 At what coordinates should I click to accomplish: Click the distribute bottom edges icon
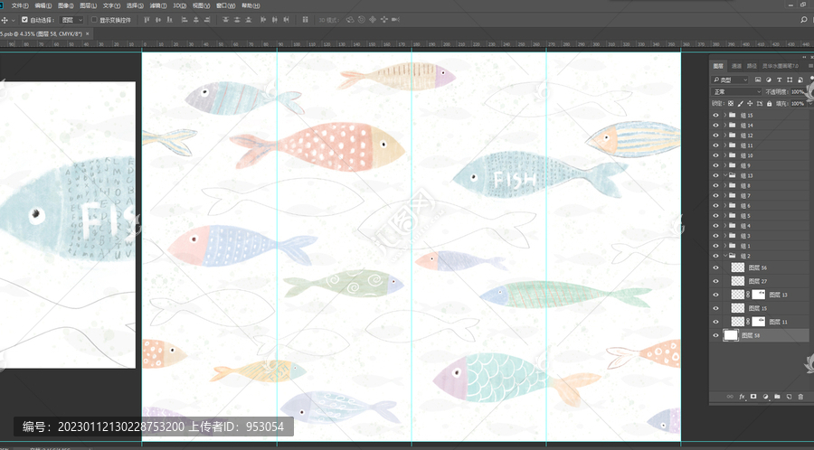[249, 20]
